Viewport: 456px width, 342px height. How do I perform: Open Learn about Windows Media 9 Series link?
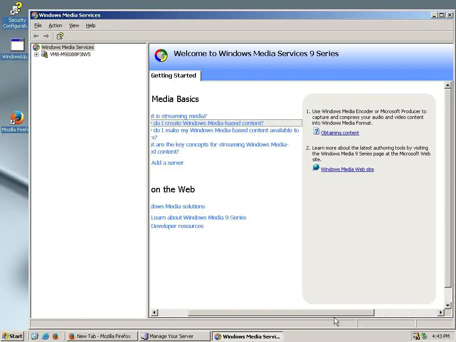click(x=198, y=217)
